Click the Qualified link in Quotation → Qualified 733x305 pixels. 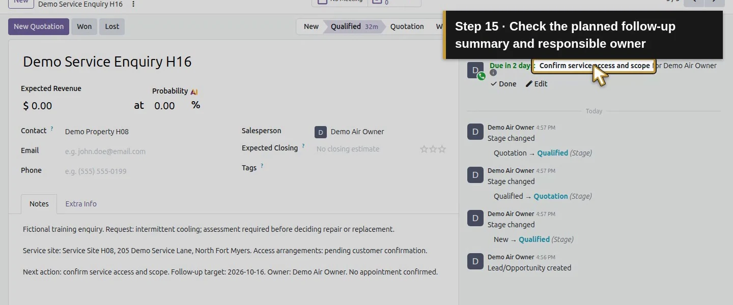pyautogui.click(x=552, y=153)
